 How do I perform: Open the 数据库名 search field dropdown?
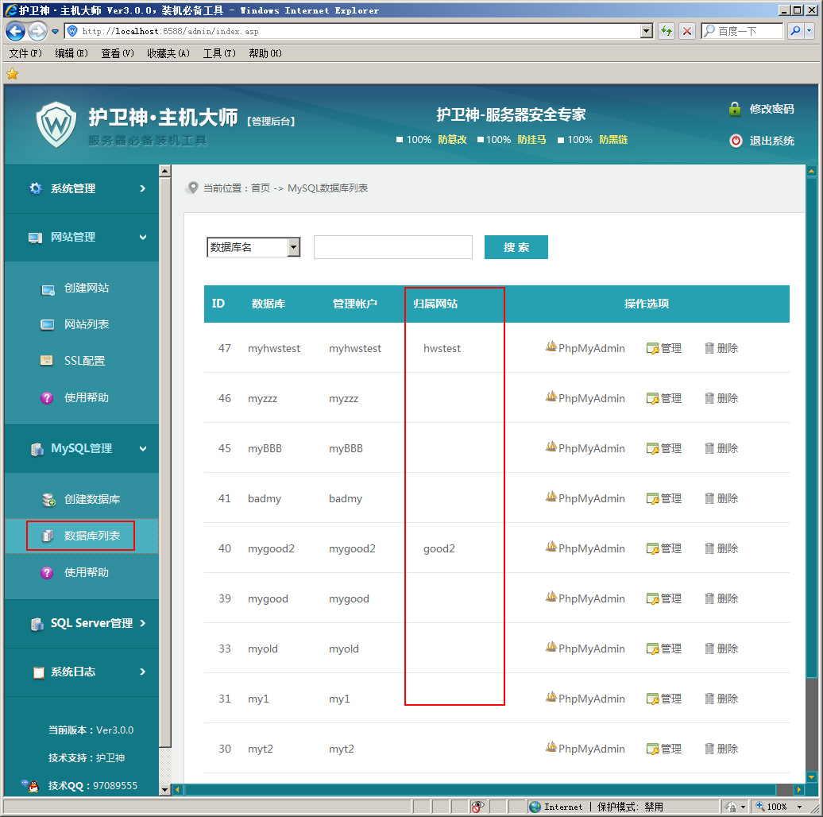[293, 247]
